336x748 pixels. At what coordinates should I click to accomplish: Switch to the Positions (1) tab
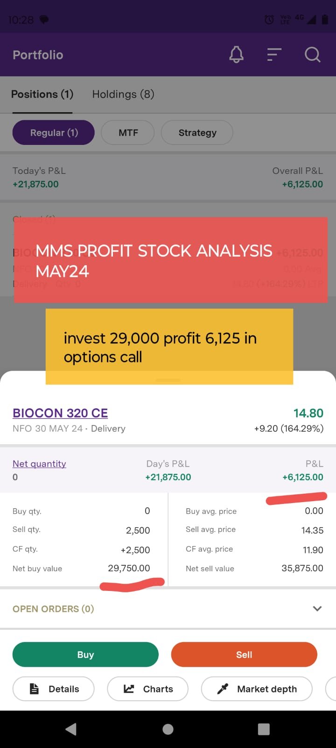42,94
